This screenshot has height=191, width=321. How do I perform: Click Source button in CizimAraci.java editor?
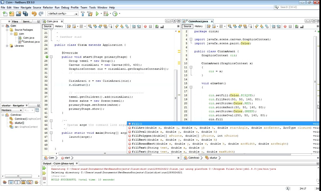(187, 26)
